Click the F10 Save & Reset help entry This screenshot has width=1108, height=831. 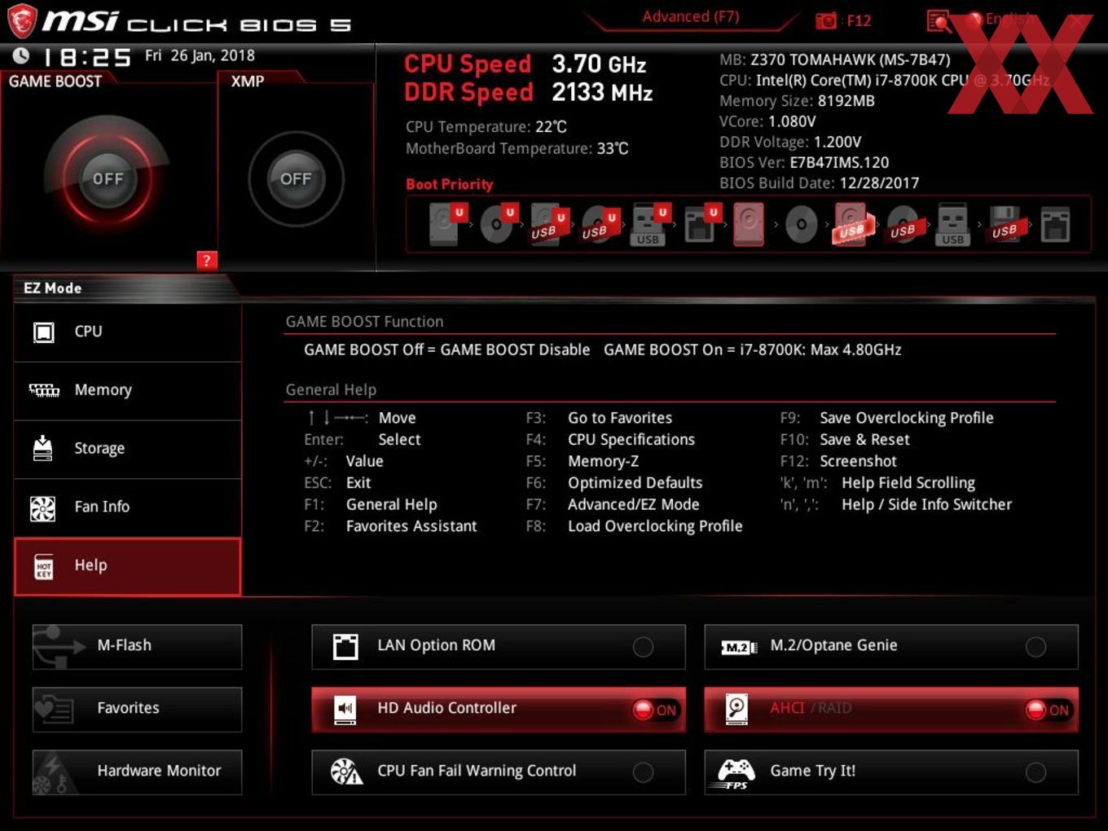(845, 440)
